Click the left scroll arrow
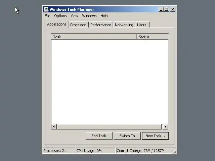This screenshot has width=215, height=161. [x=54, y=127]
